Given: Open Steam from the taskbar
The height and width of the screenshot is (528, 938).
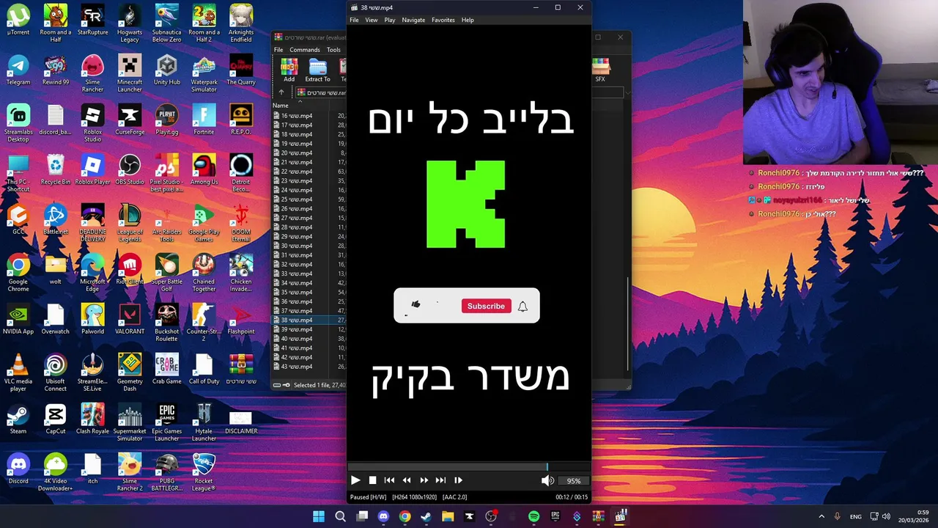Looking at the screenshot, I should pyautogui.click(x=426, y=517).
